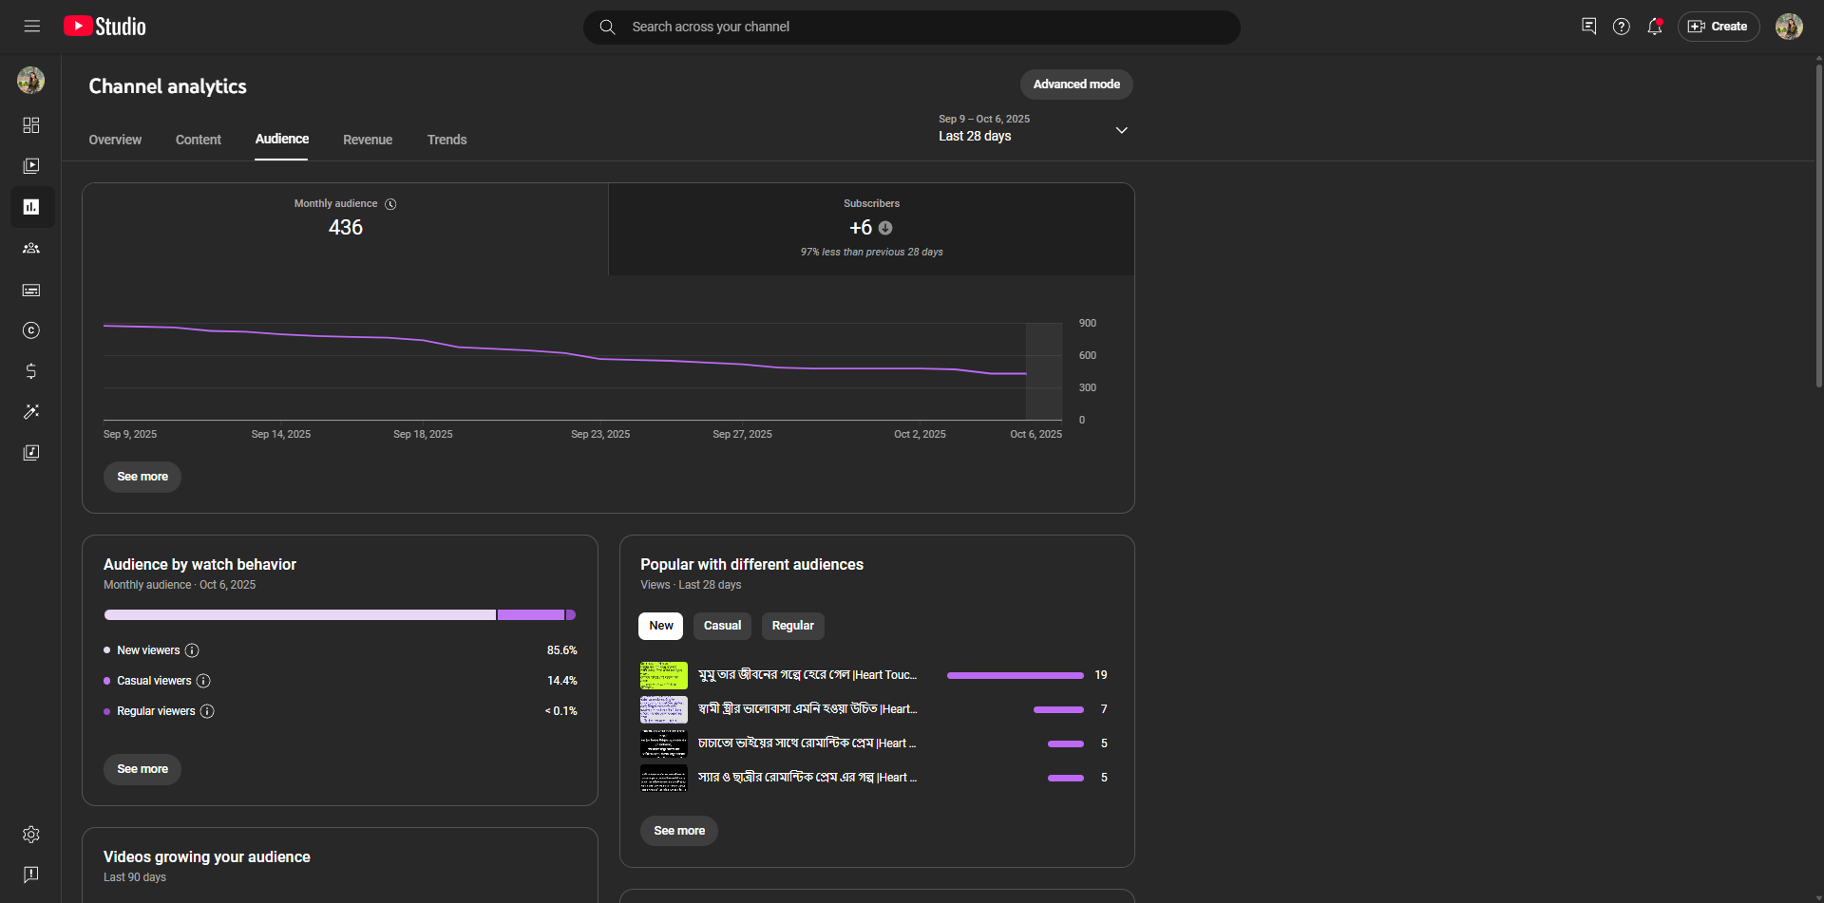Select the New audience chip
The height and width of the screenshot is (903, 1824).
(661, 626)
